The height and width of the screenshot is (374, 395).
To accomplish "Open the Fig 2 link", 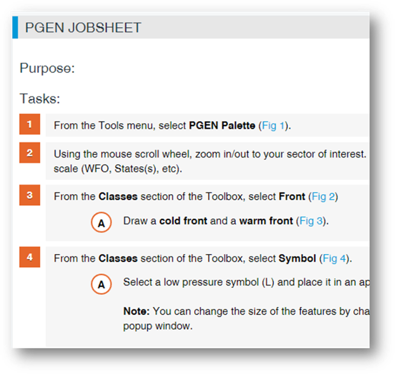I will click(x=323, y=197).
